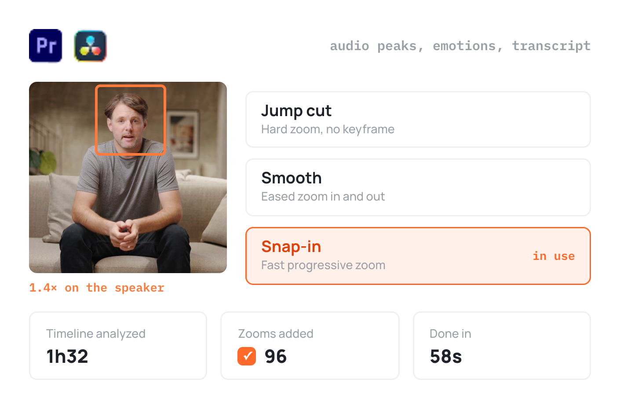Click the '1.4× on the speaker' caption

(x=97, y=288)
